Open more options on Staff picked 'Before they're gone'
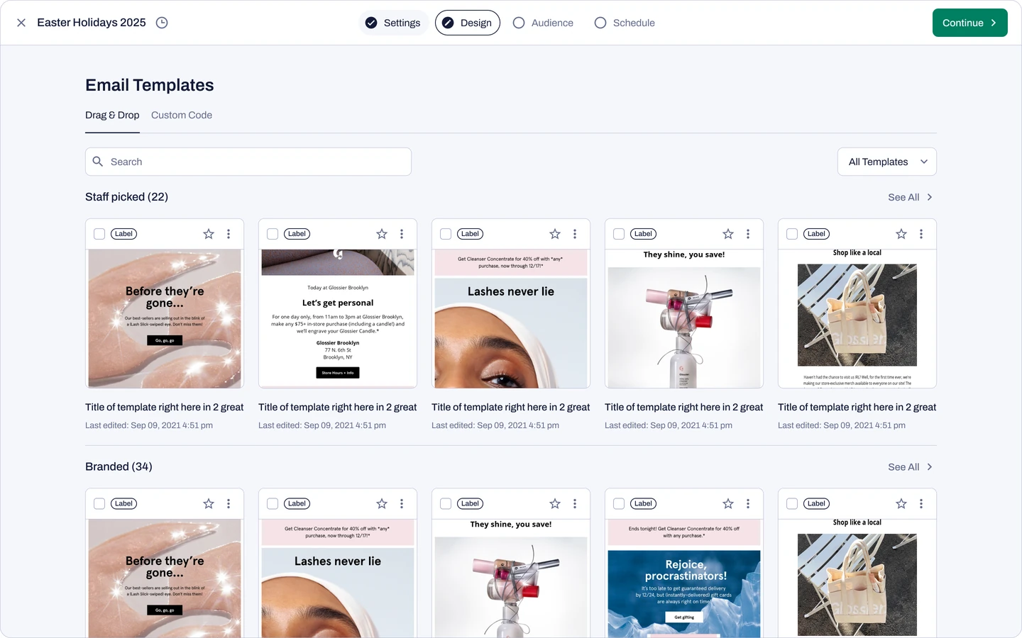 click(229, 234)
